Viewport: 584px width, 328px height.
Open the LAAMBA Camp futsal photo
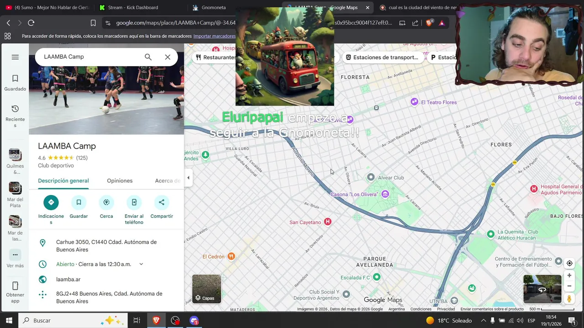106,100
